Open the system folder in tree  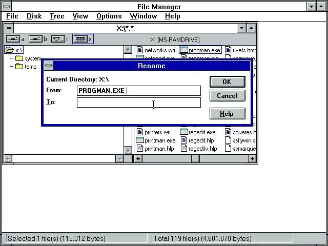coord(28,58)
